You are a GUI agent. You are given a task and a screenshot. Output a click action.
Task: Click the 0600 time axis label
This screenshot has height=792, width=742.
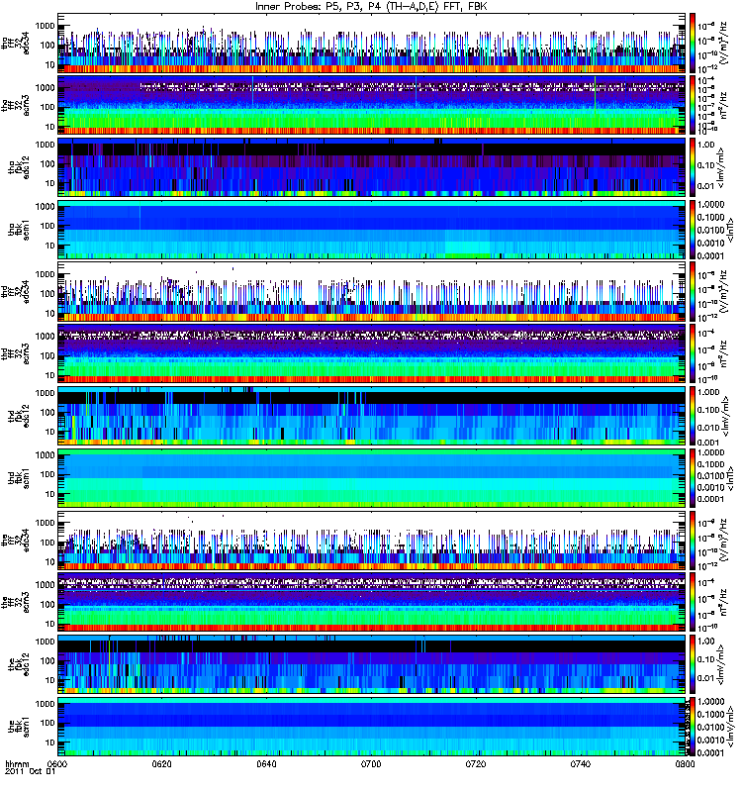[x=57, y=764]
